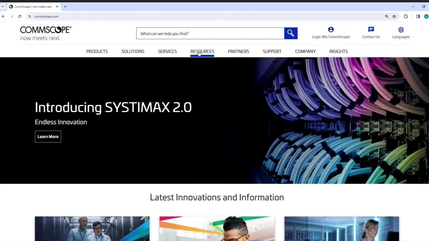The height and width of the screenshot is (241, 429).
Task: Open the RESOURCES menu
Action: pos(202,51)
